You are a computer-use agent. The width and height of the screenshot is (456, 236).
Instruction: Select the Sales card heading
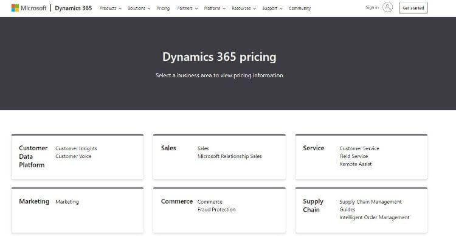point(168,148)
